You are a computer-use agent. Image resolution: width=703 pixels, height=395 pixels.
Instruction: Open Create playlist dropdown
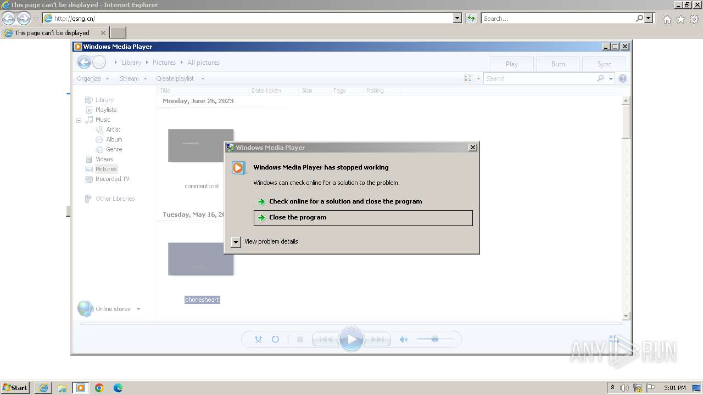[180, 78]
